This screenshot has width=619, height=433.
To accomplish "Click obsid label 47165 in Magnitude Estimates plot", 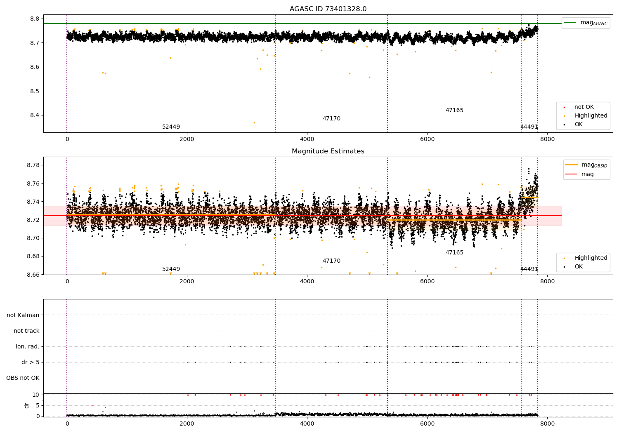I will pyautogui.click(x=454, y=253).
